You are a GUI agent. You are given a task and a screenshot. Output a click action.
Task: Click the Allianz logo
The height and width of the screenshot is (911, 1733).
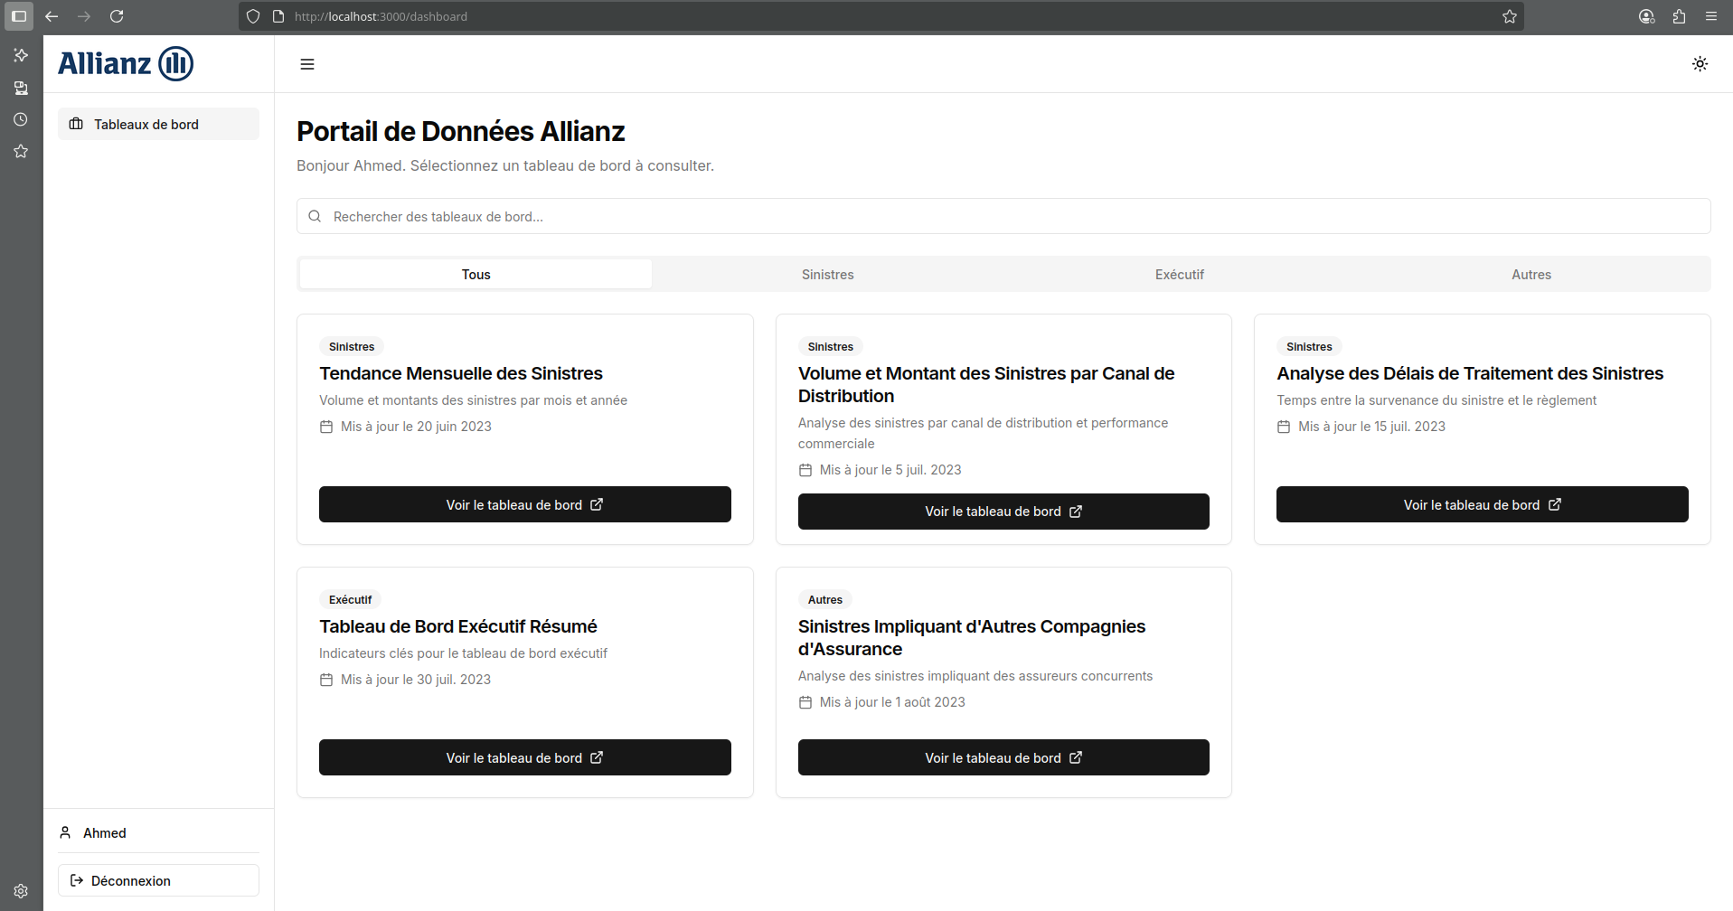[x=125, y=63]
